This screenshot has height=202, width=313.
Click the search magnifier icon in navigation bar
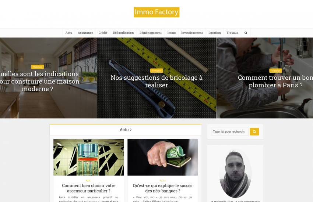246,33
